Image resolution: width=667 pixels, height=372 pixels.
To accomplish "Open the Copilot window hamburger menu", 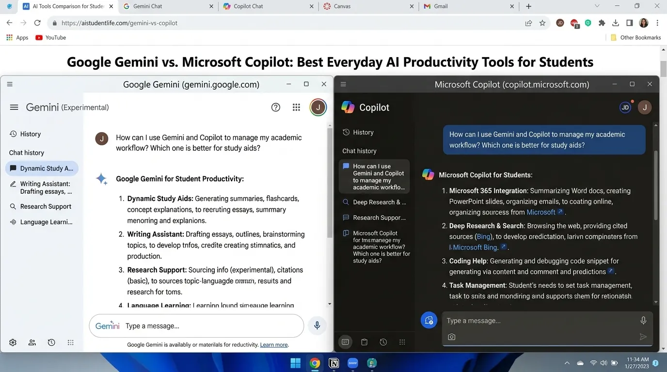I will (x=344, y=84).
